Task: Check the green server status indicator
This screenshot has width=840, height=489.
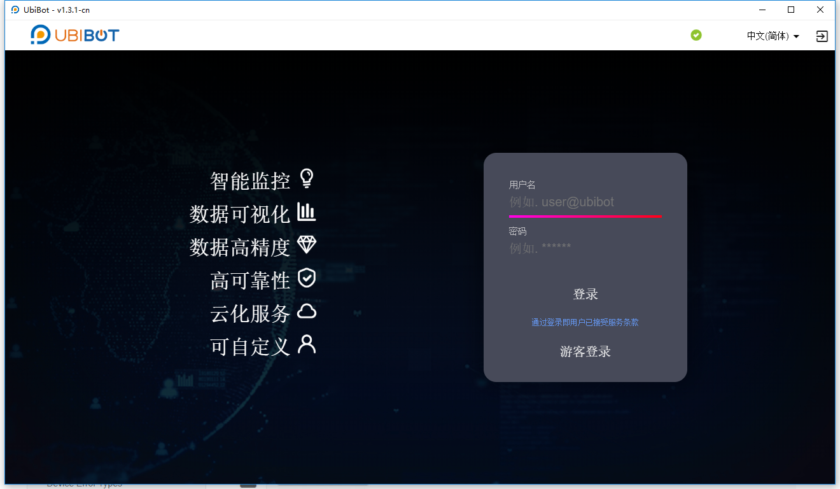Action: [696, 36]
